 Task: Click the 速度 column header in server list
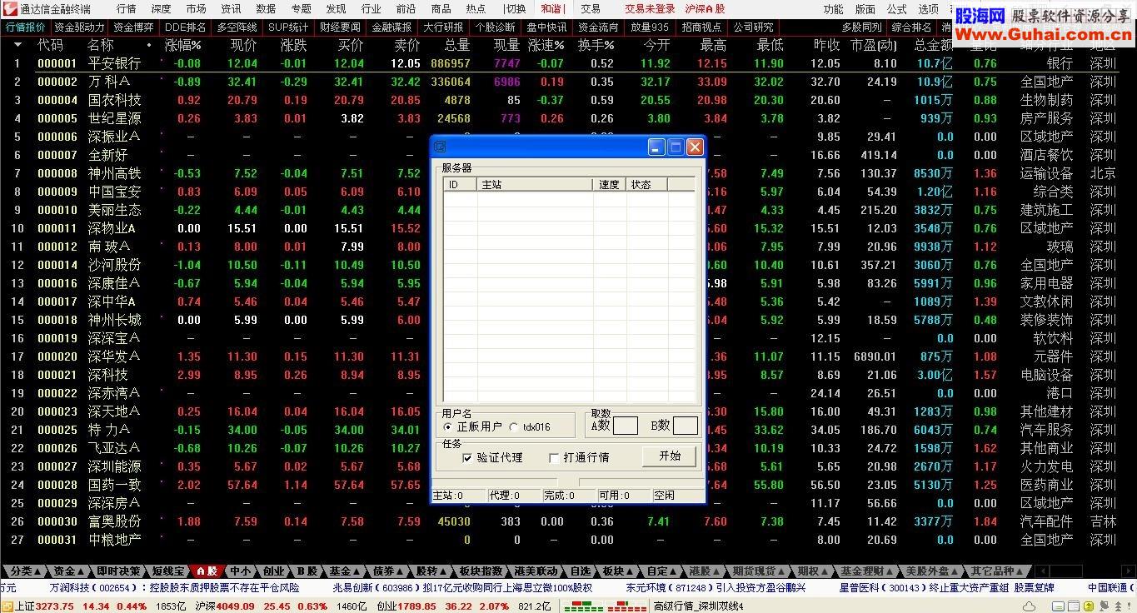point(610,185)
